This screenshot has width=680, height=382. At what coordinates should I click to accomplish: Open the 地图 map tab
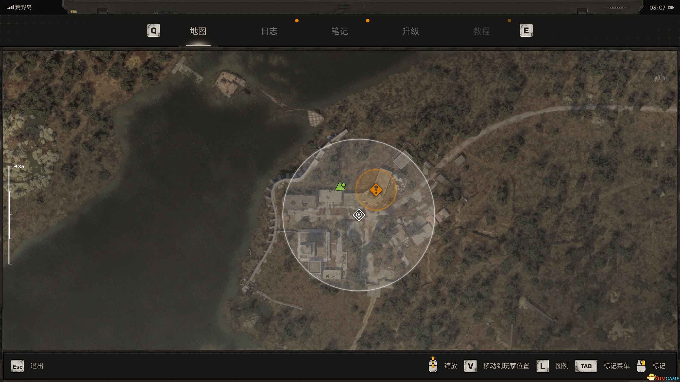point(198,31)
